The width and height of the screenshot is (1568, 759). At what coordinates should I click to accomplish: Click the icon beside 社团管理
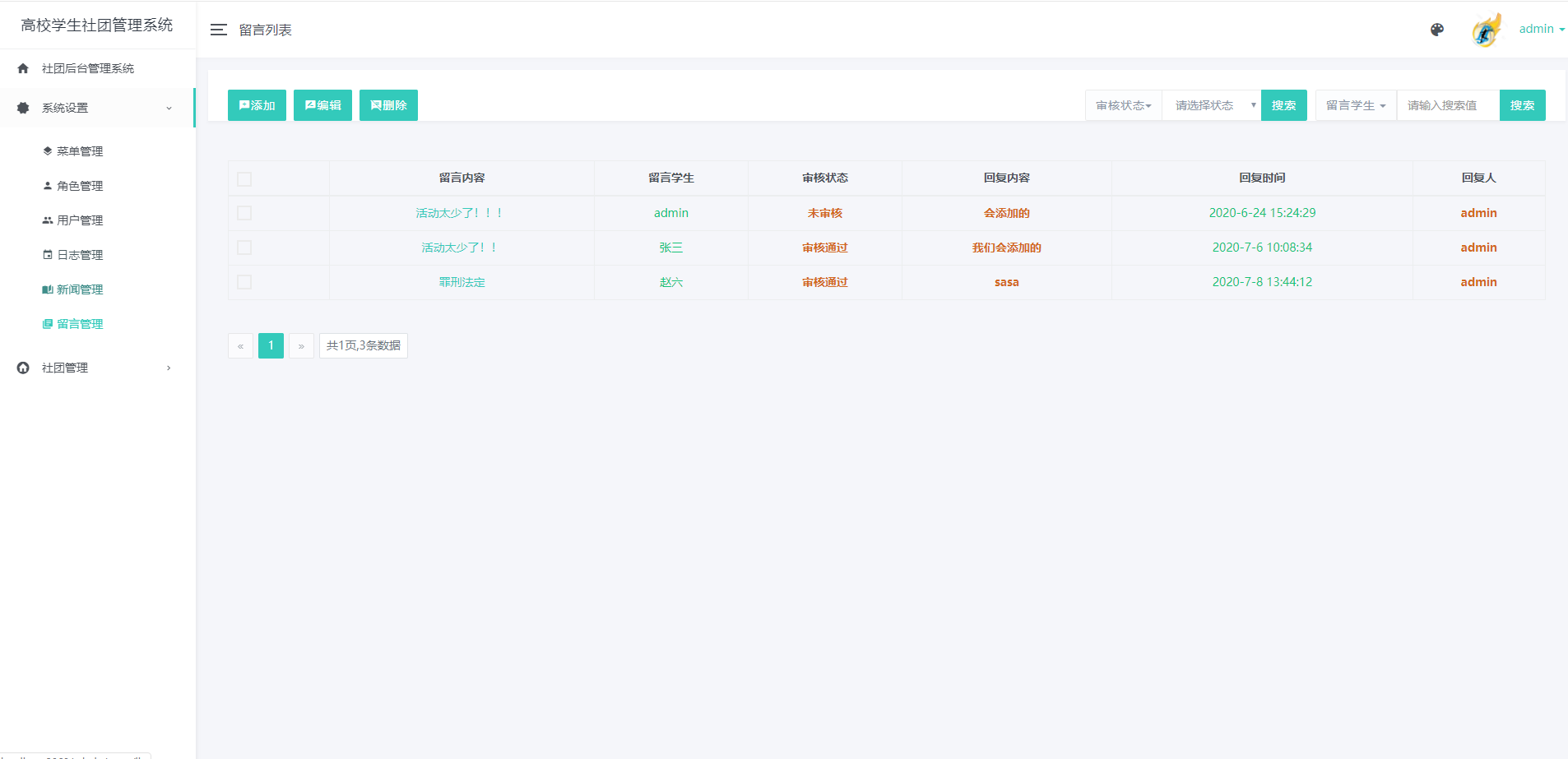(23, 368)
